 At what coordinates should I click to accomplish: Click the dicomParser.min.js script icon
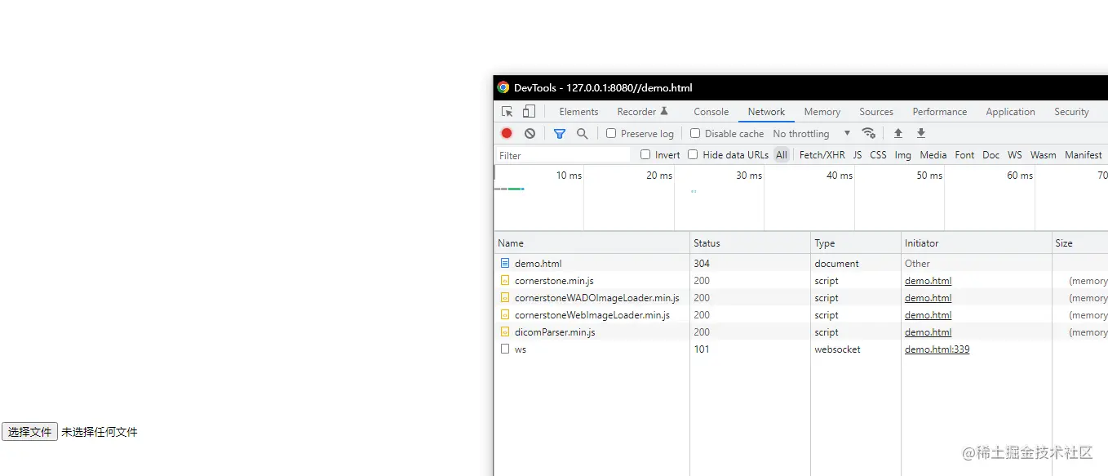[505, 331]
